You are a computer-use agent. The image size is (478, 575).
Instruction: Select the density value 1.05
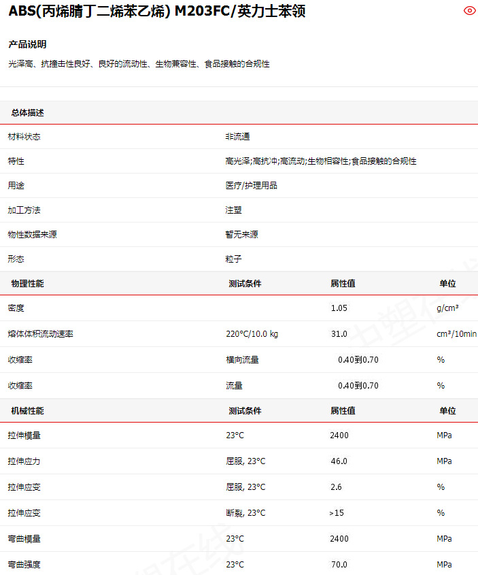[x=339, y=308]
